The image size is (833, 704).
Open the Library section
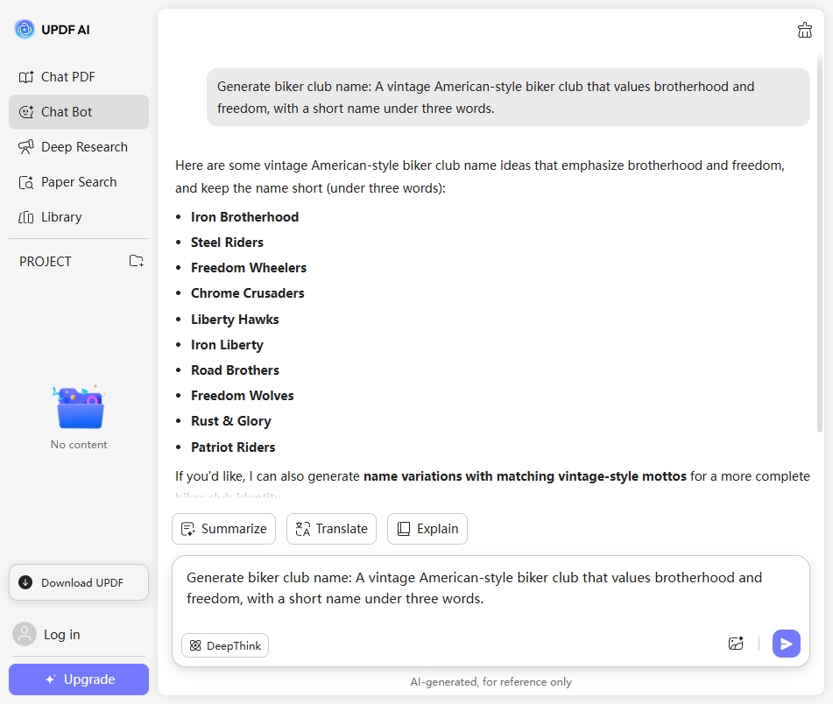60,217
